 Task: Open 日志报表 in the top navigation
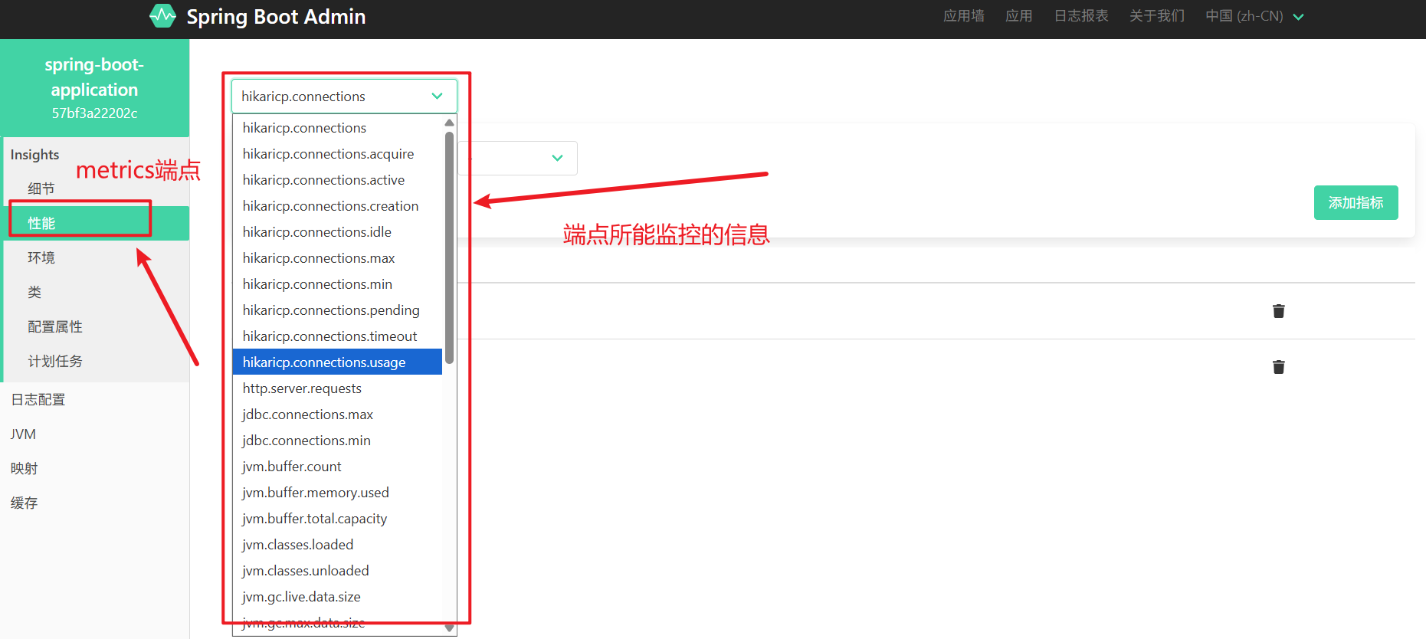(x=1080, y=16)
